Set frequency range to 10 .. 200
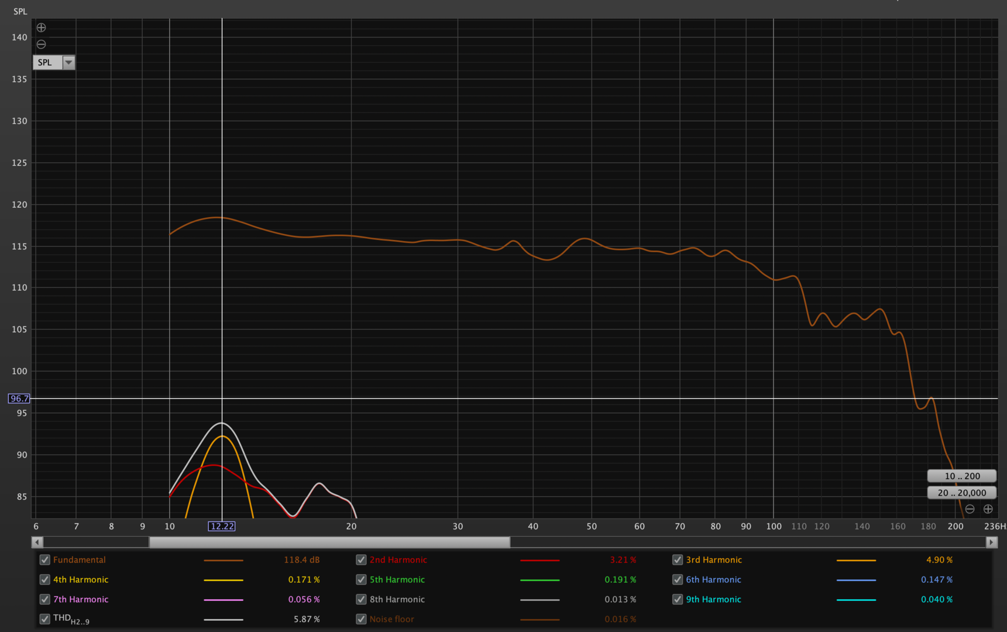The width and height of the screenshot is (1007, 632). 961,476
